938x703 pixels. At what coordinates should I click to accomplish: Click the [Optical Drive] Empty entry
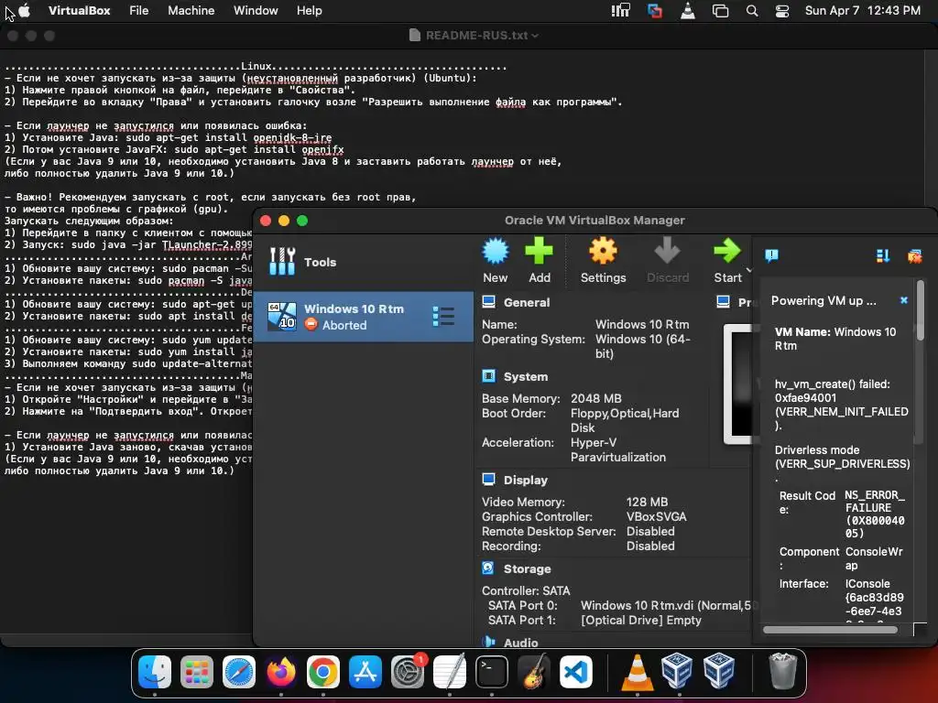(x=640, y=621)
